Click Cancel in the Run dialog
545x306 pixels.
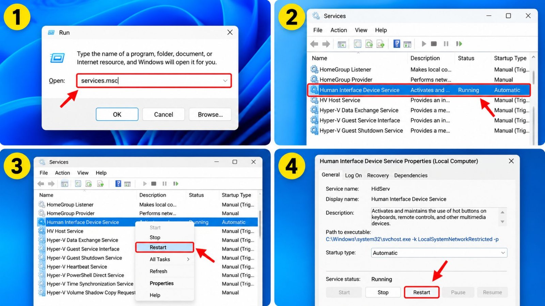tap(163, 114)
